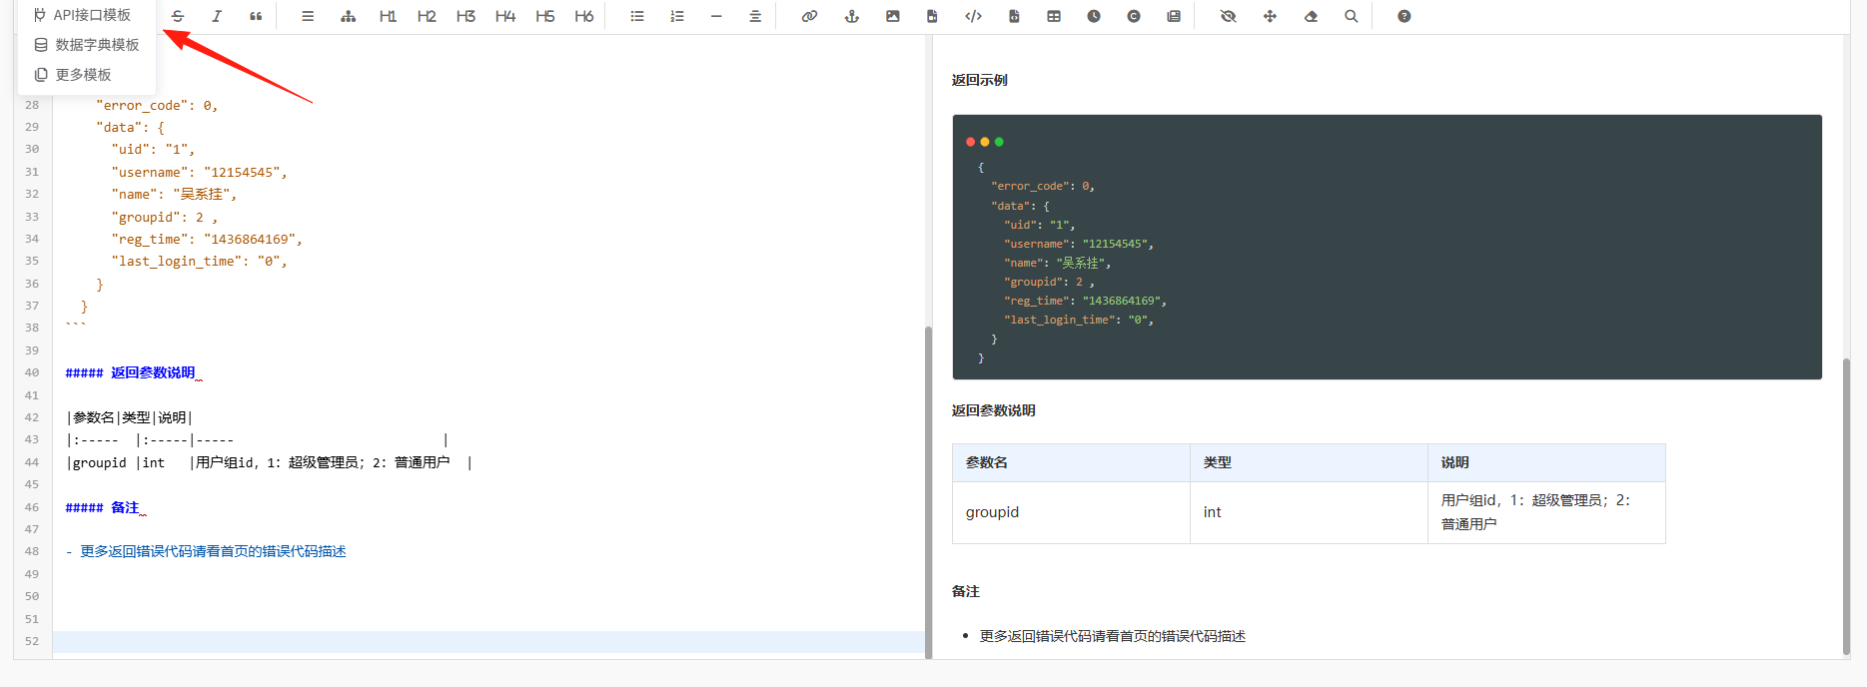This screenshot has height=687, width=1867.
Task: Enter fullscreen editing mode
Action: click(x=1270, y=16)
